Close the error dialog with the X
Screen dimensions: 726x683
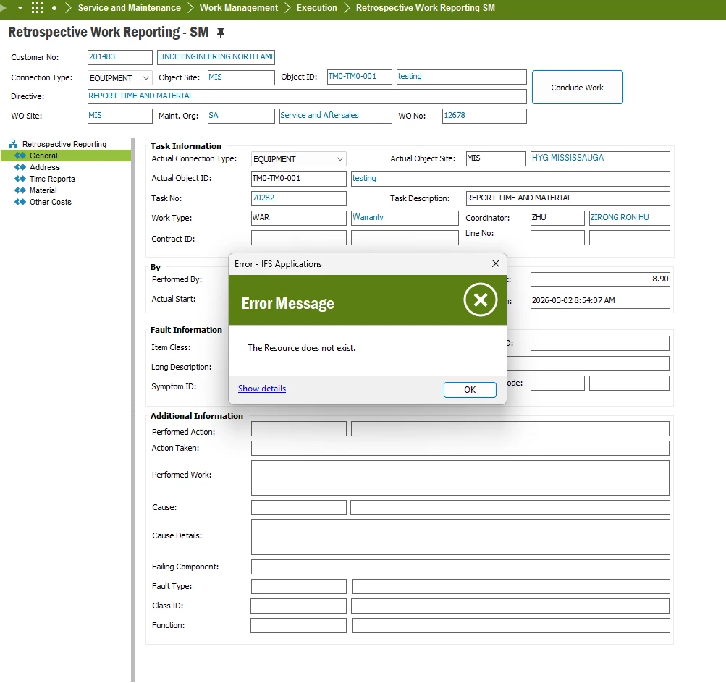coord(496,264)
